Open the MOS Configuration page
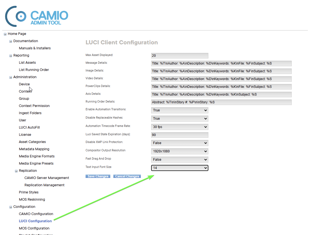This screenshot has height=235, width=312. [x=34, y=228]
